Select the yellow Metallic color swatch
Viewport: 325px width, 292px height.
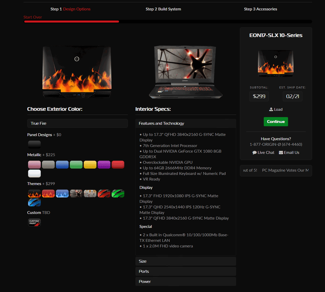(90, 165)
